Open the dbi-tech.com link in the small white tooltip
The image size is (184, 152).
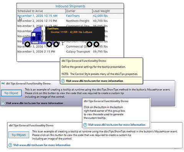pos(117,125)
